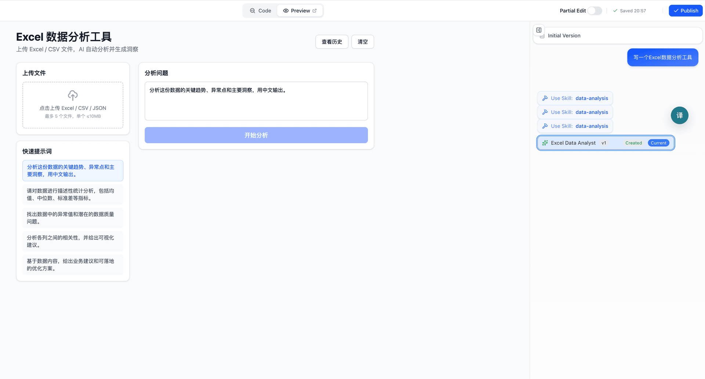Click the first Use Skill wrench icon
705x379 pixels.
click(x=545, y=98)
